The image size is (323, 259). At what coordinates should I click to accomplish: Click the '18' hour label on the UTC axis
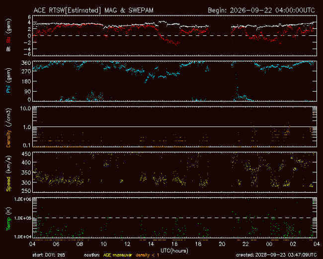pos(198,244)
